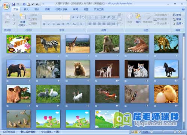Expand the Replace (替换) dropdown
Screen dimensions: 187x135
(x=183, y=19)
